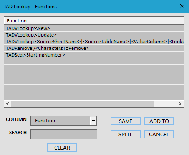Click the CANCEL button
This screenshot has width=189, height=155.
(159, 134)
